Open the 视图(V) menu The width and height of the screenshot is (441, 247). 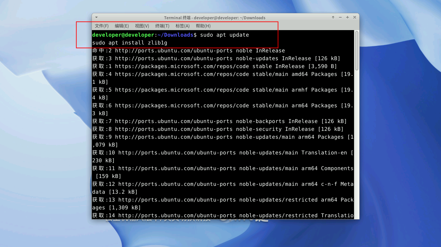point(142,26)
